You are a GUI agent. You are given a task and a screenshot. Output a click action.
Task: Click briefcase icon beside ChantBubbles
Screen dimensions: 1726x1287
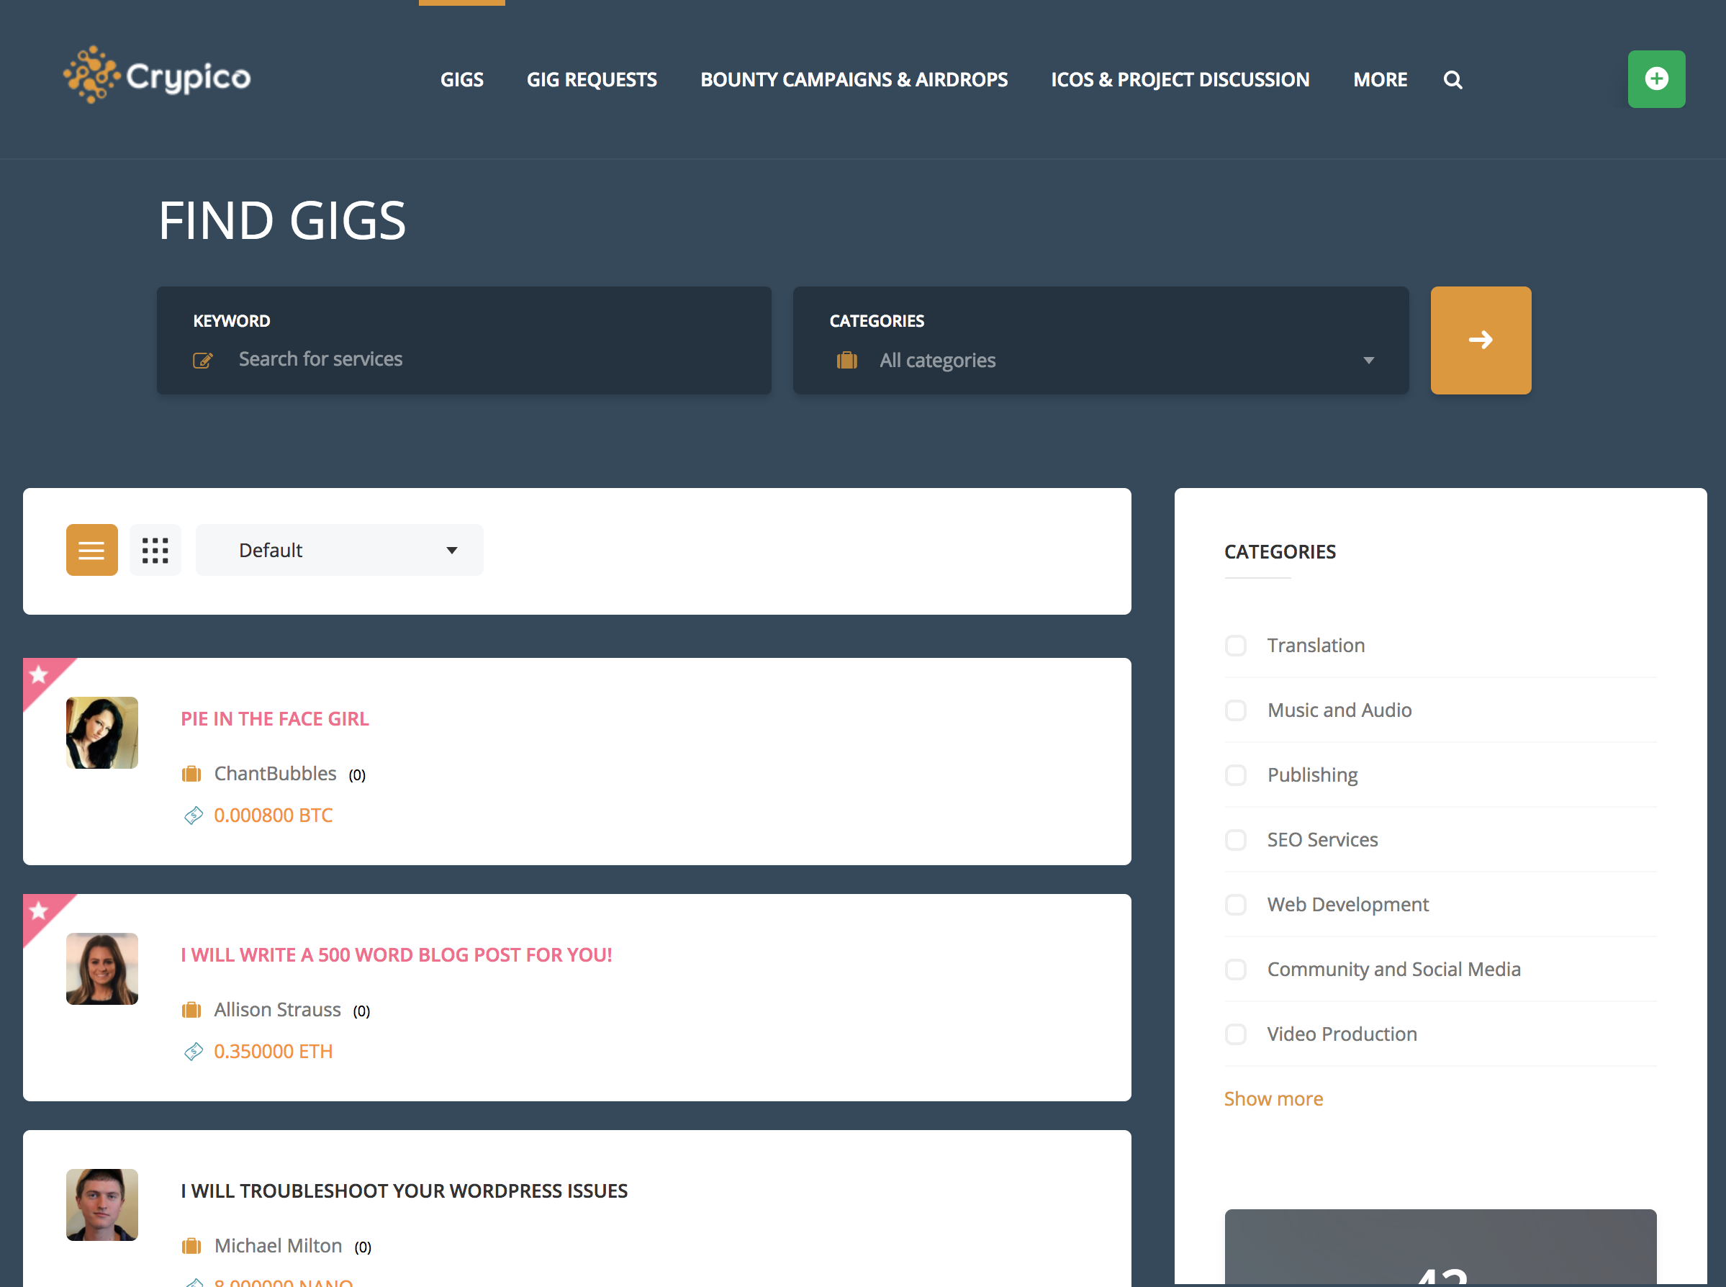[191, 774]
